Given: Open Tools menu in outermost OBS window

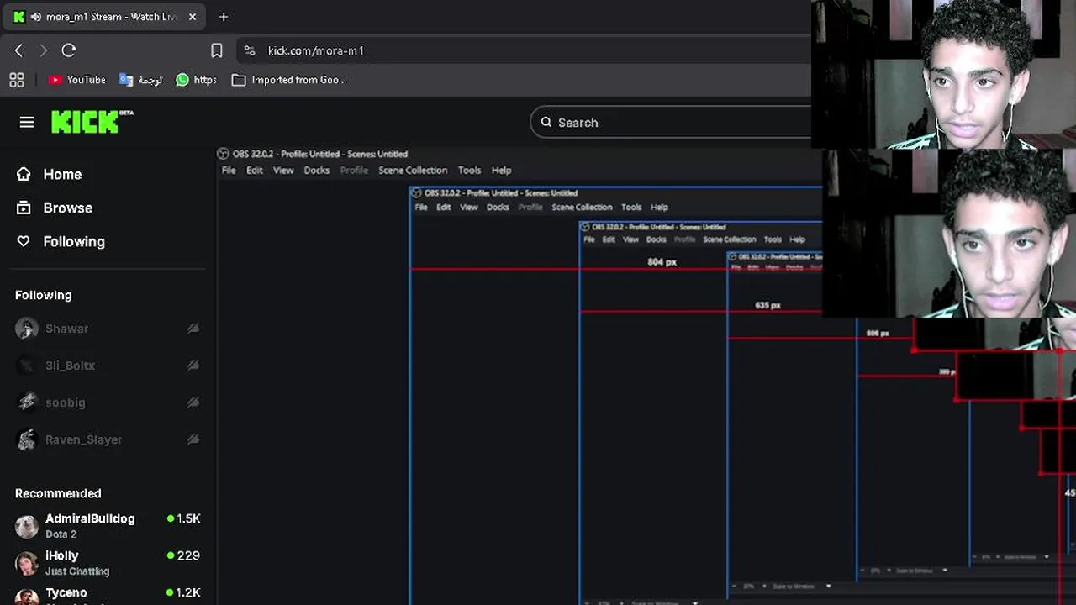Looking at the screenshot, I should click(x=469, y=171).
